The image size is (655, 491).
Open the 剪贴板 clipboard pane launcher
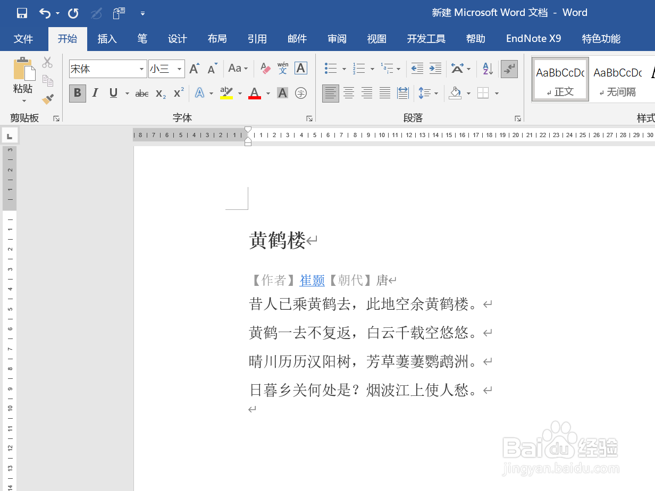pyautogui.click(x=56, y=118)
